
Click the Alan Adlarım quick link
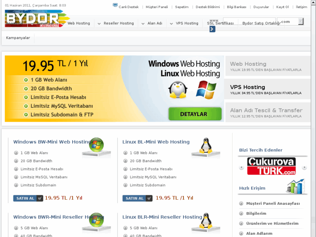[x=259, y=234]
